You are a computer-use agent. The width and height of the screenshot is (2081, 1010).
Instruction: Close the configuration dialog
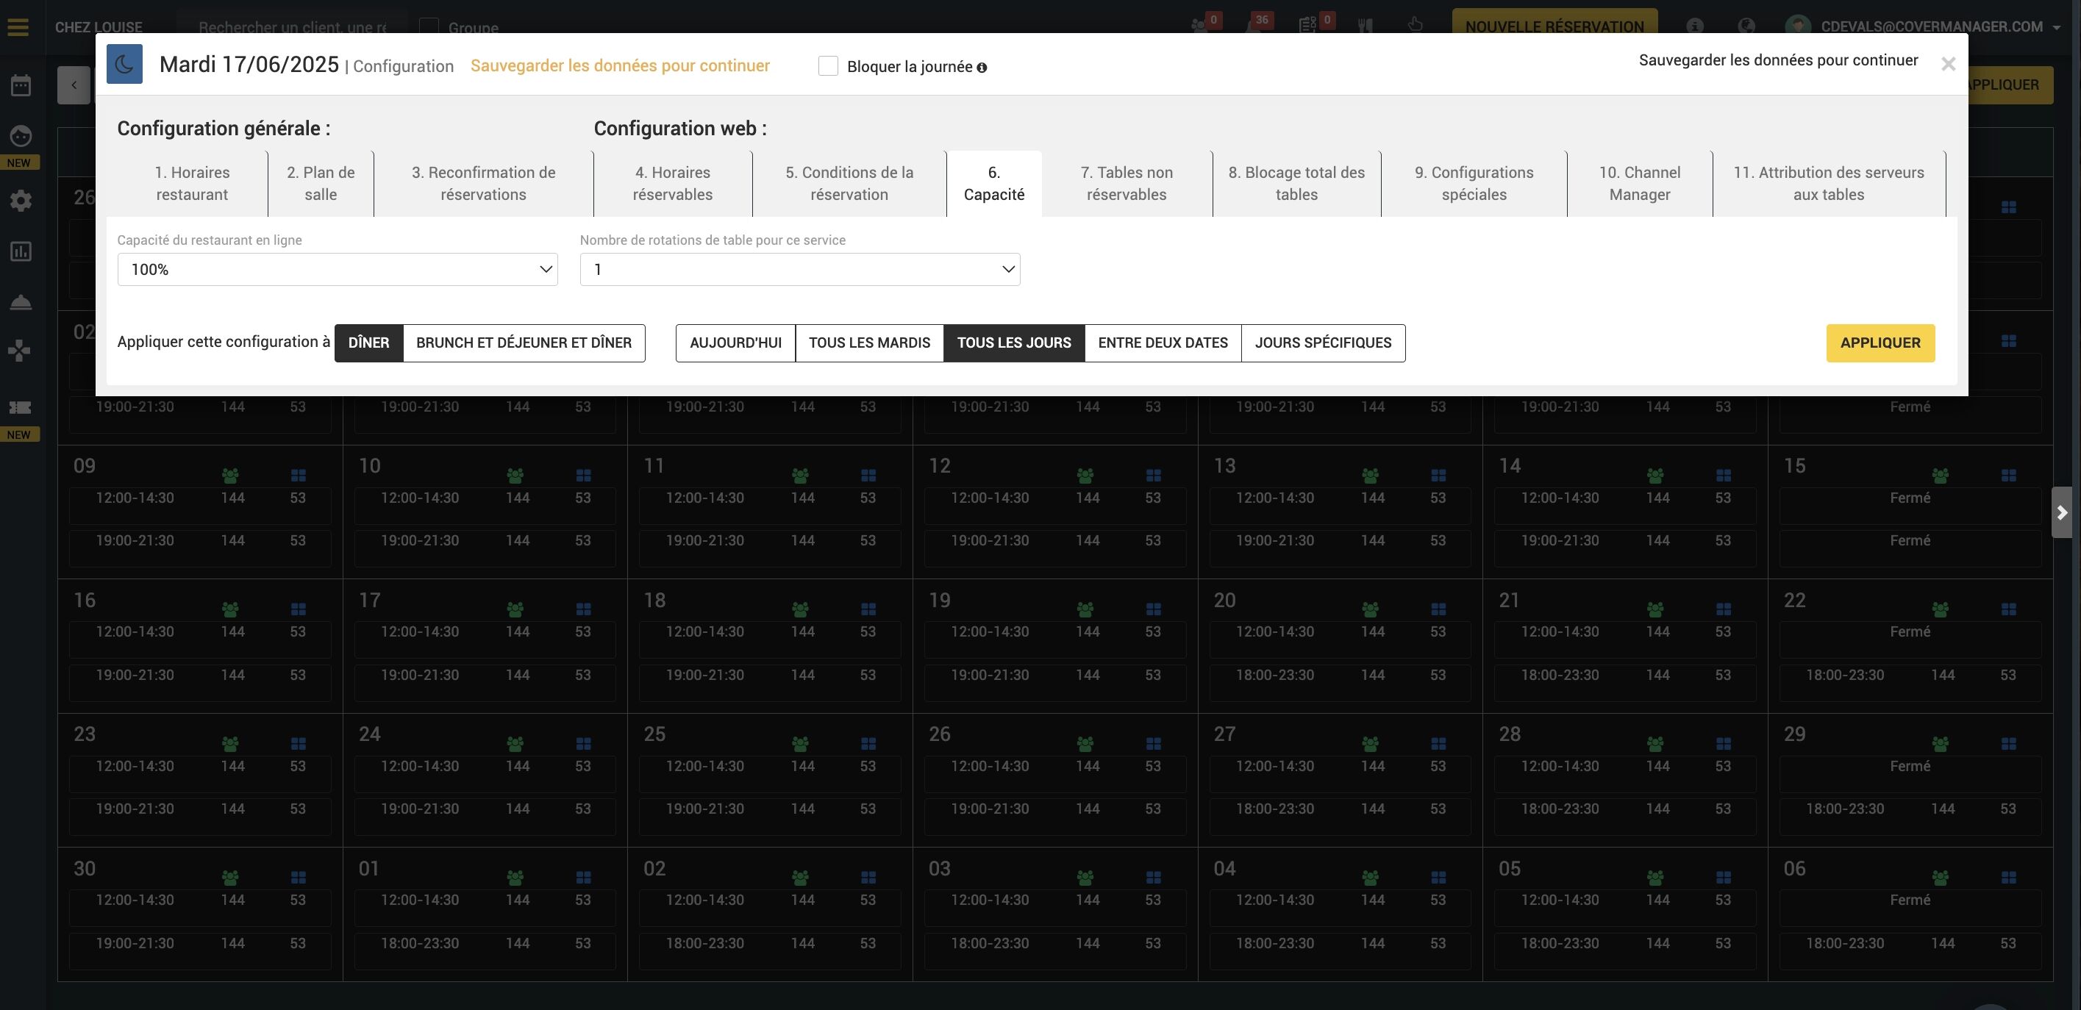pyautogui.click(x=1948, y=64)
